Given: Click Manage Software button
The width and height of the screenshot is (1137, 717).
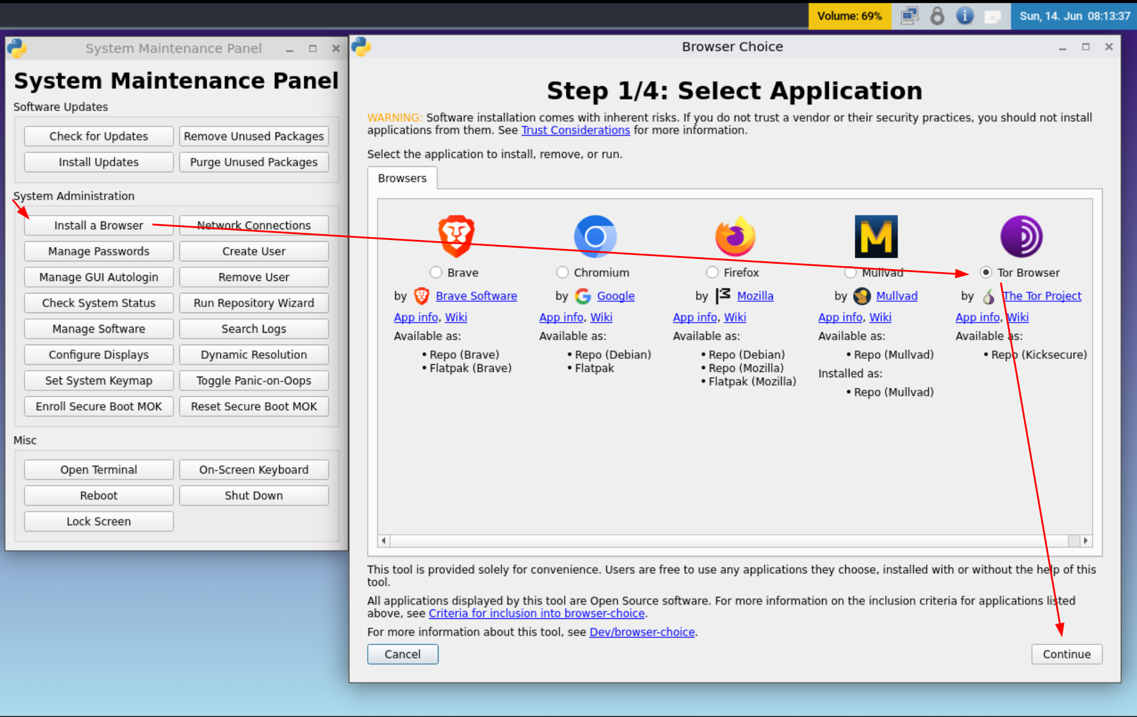Looking at the screenshot, I should click(x=99, y=329).
